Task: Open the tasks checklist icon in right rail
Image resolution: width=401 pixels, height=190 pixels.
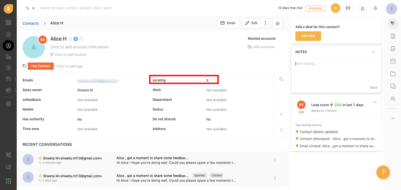Action: point(393,49)
